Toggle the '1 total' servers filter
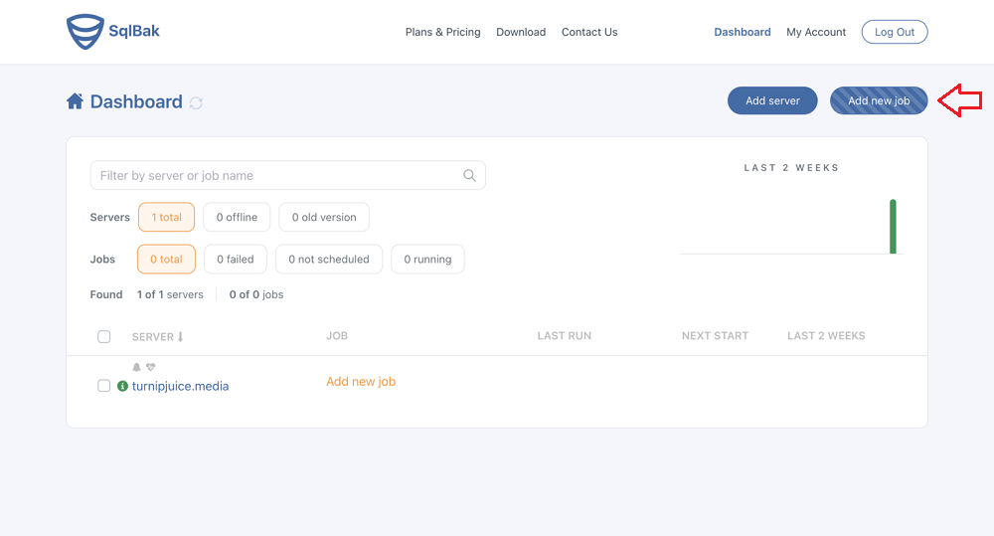994x536 pixels. 166,217
